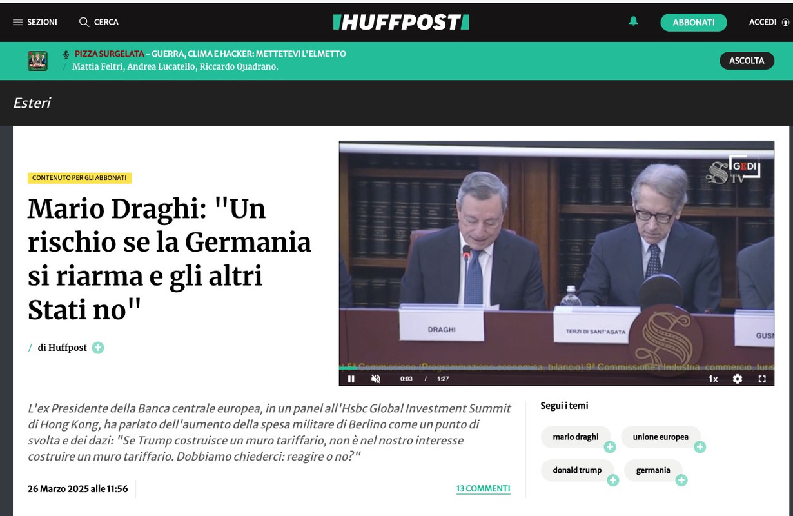
Task: Click the Cerca magnifier icon
Action: [x=84, y=22]
